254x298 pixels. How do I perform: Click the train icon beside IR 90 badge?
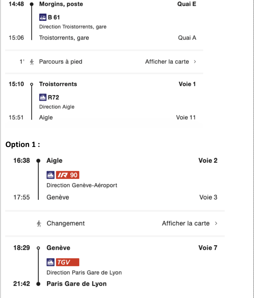(x=51, y=175)
